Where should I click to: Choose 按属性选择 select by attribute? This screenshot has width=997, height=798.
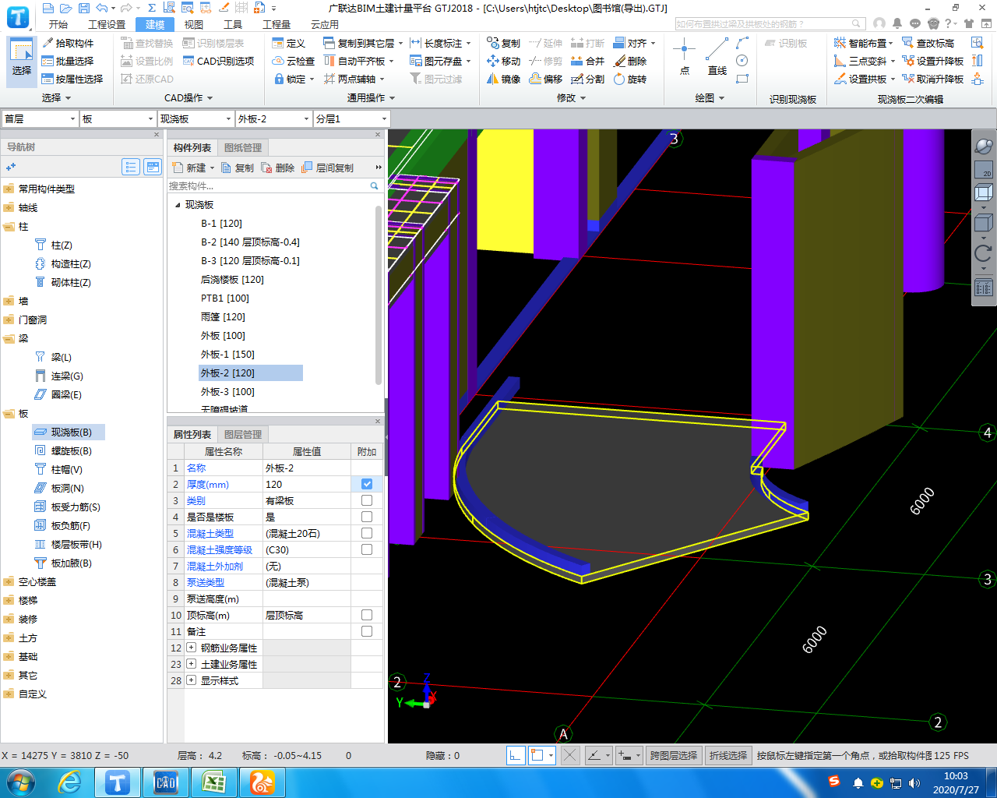(x=72, y=79)
